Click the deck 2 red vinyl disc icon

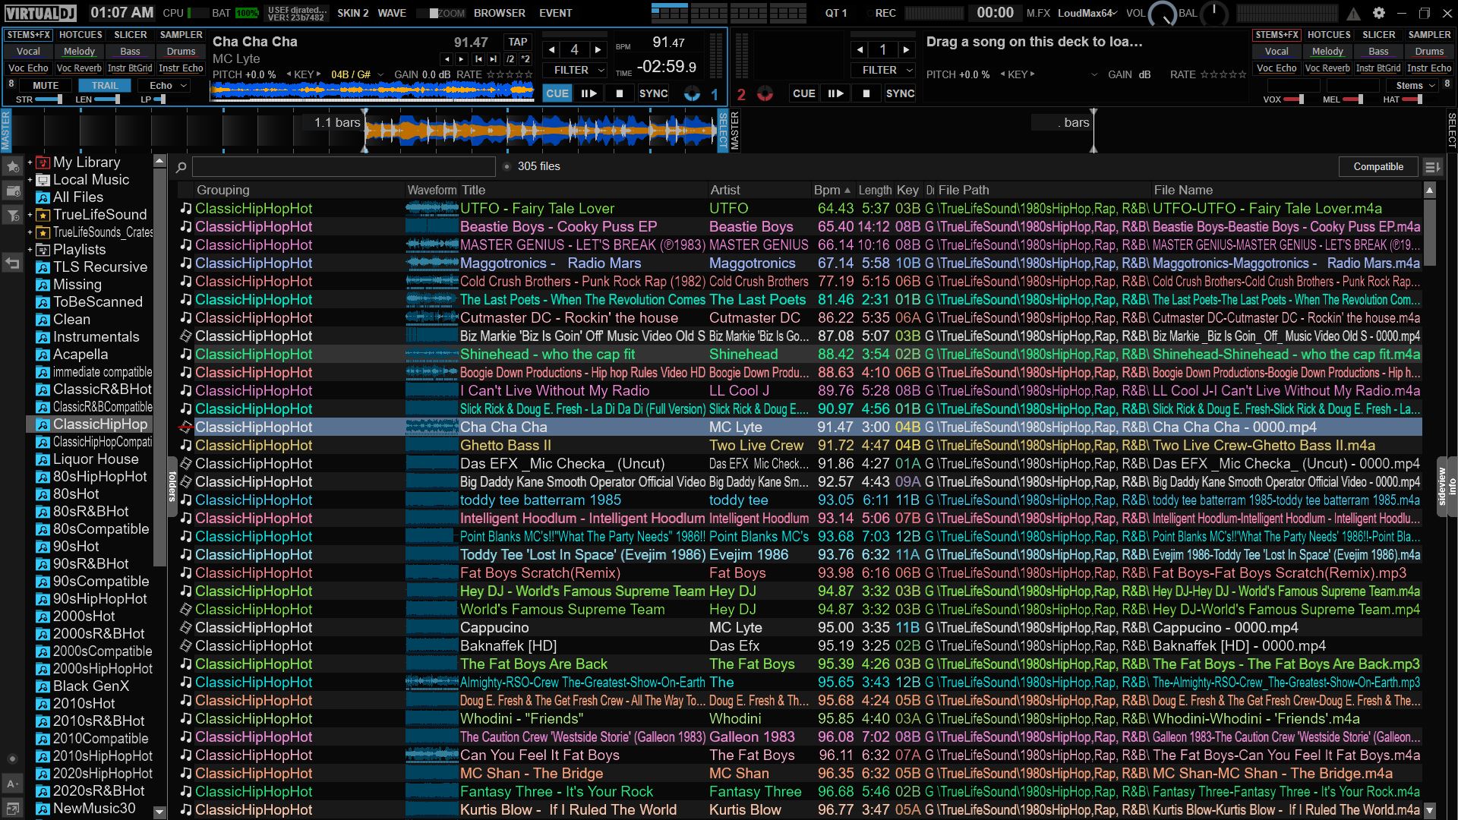pos(765,94)
